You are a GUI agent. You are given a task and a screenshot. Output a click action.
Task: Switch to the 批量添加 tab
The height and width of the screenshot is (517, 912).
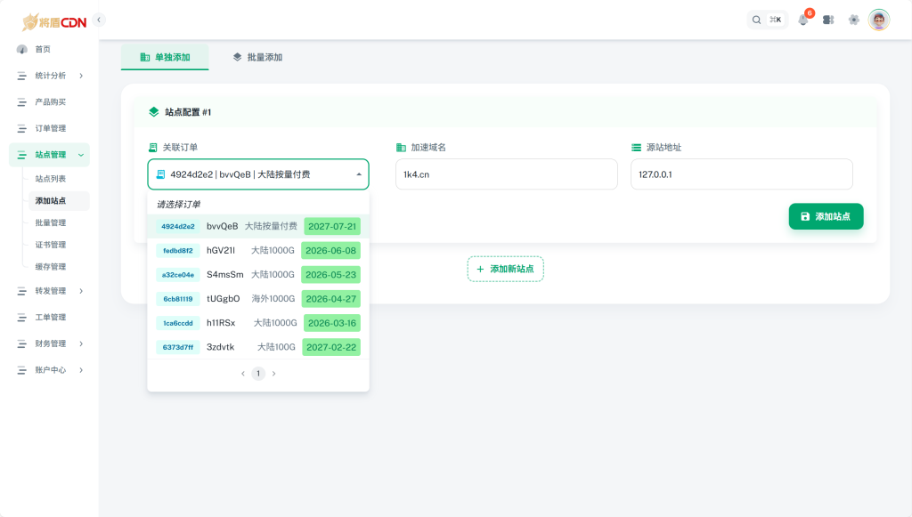click(x=257, y=57)
